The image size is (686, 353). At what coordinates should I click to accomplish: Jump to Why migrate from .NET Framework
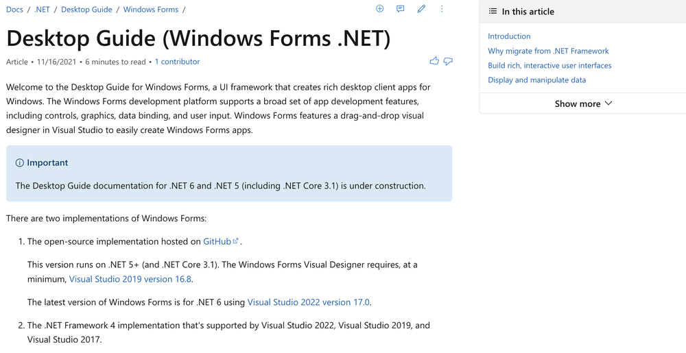[548, 51]
